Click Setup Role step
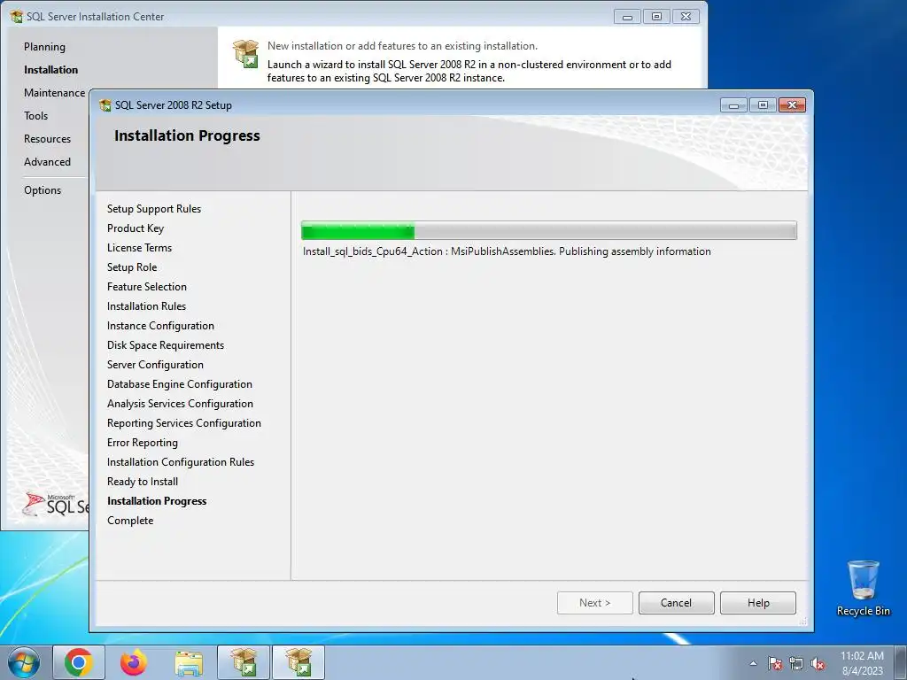 click(x=132, y=267)
